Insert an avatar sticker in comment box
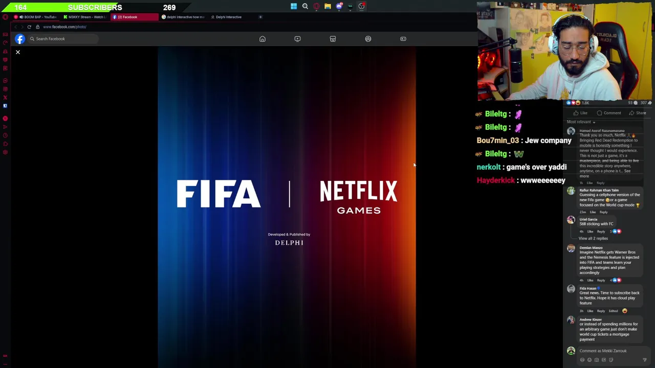Viewport: 655px width, 368px height. click(x=582, y=360)
